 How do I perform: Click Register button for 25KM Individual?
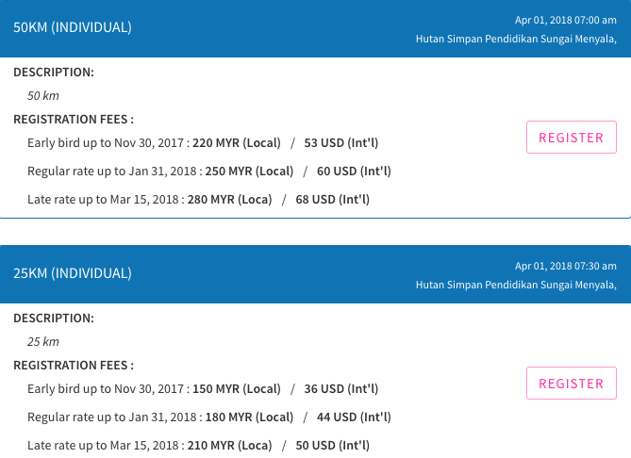[571, 384]
